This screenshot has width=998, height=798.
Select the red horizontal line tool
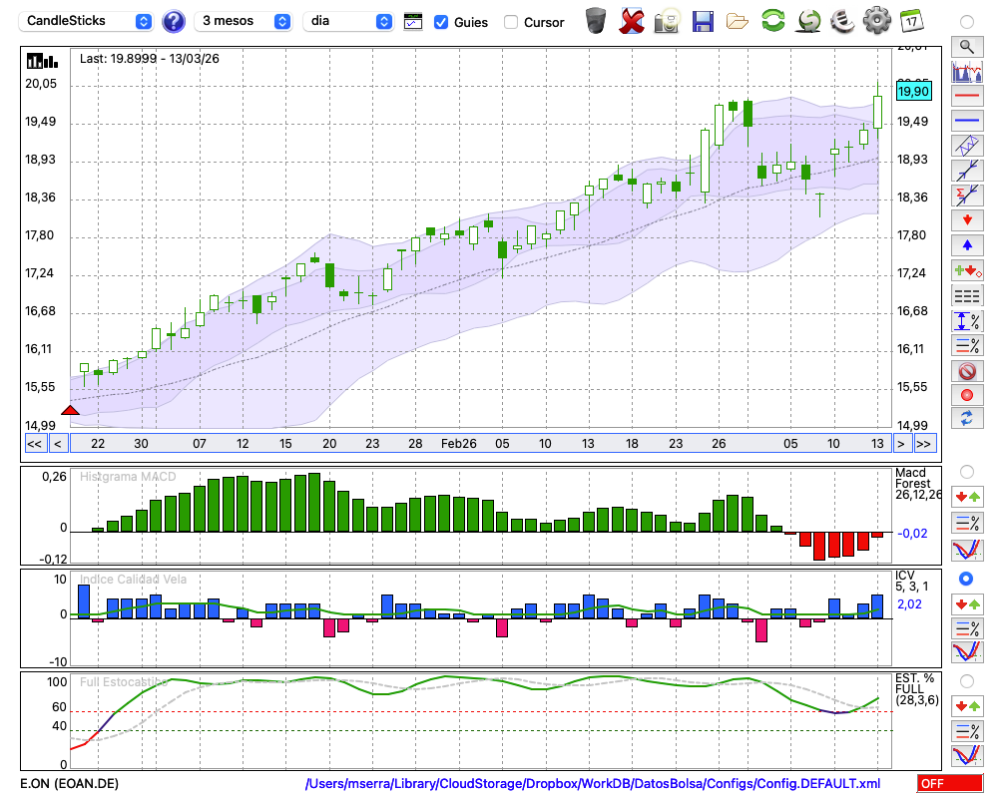coord(967,97)
